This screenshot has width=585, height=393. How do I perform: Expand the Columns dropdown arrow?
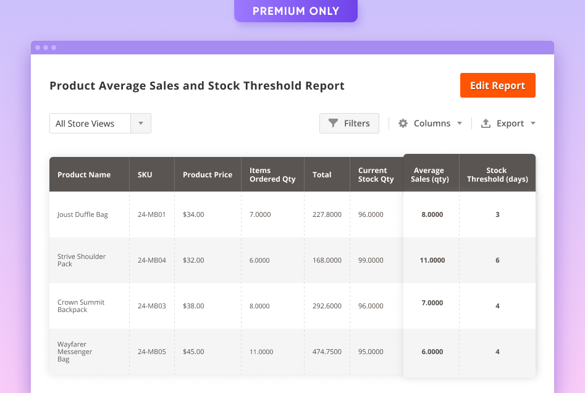459,123
